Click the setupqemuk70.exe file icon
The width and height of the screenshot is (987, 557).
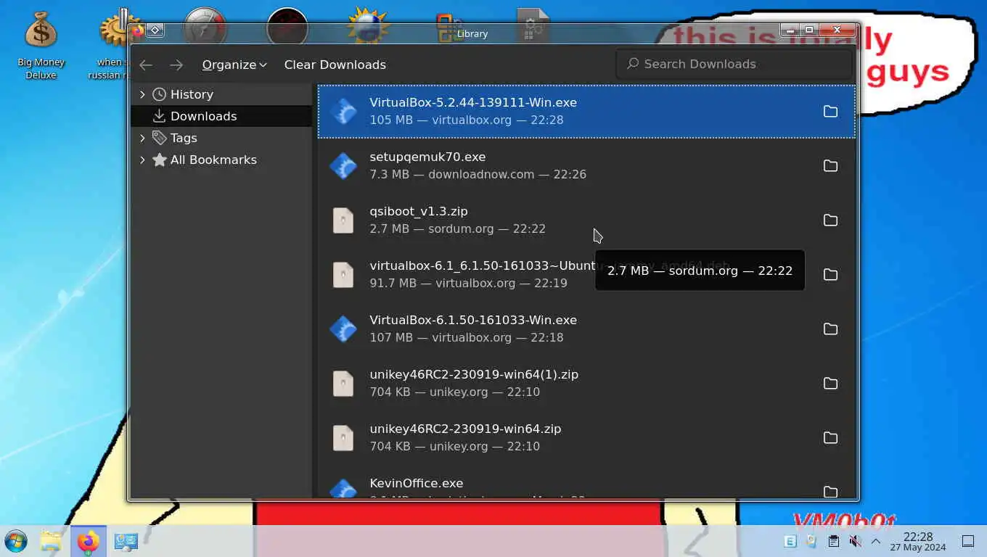tap(343, 165)
